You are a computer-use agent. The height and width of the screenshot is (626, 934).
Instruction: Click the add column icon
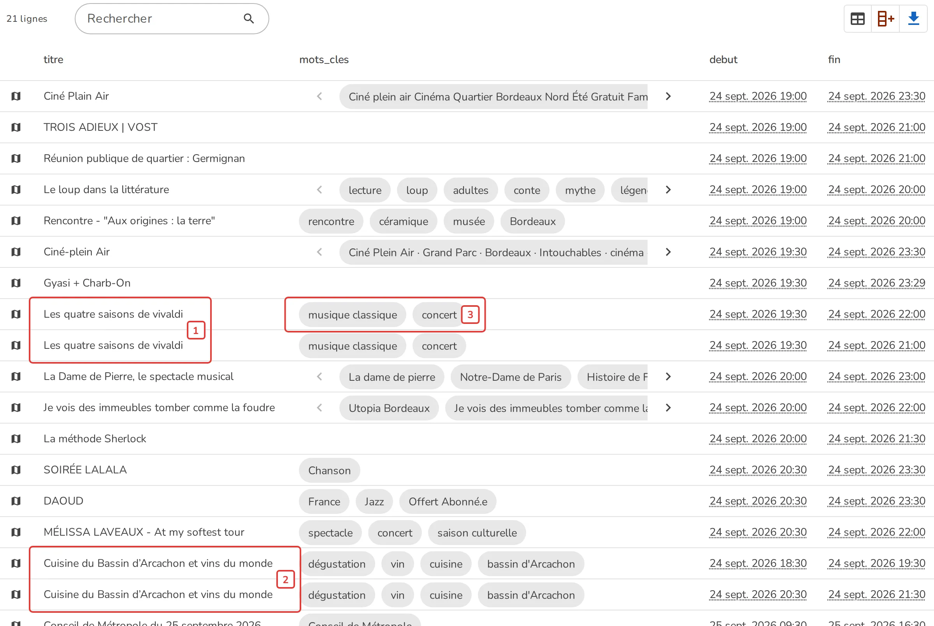pos(886,19)
